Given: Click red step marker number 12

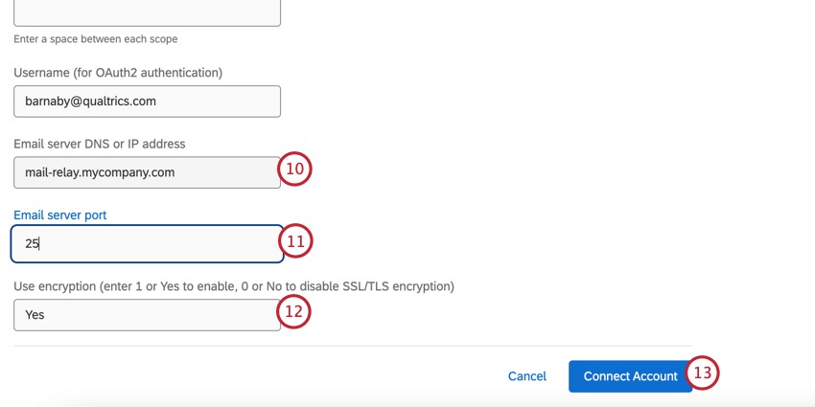Looking at the screenshot, I should 295,311.
